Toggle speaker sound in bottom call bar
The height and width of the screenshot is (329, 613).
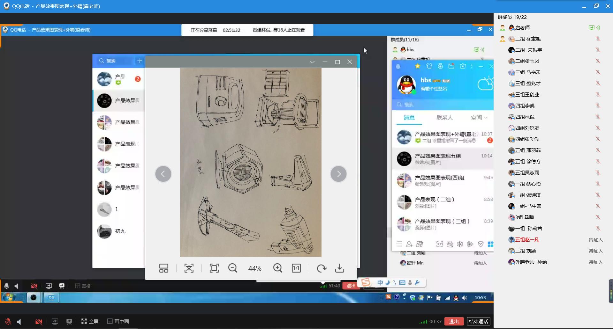(x=19, y=322)
